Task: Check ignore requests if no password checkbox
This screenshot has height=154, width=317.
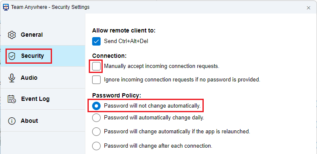Action: coord(96,79)
